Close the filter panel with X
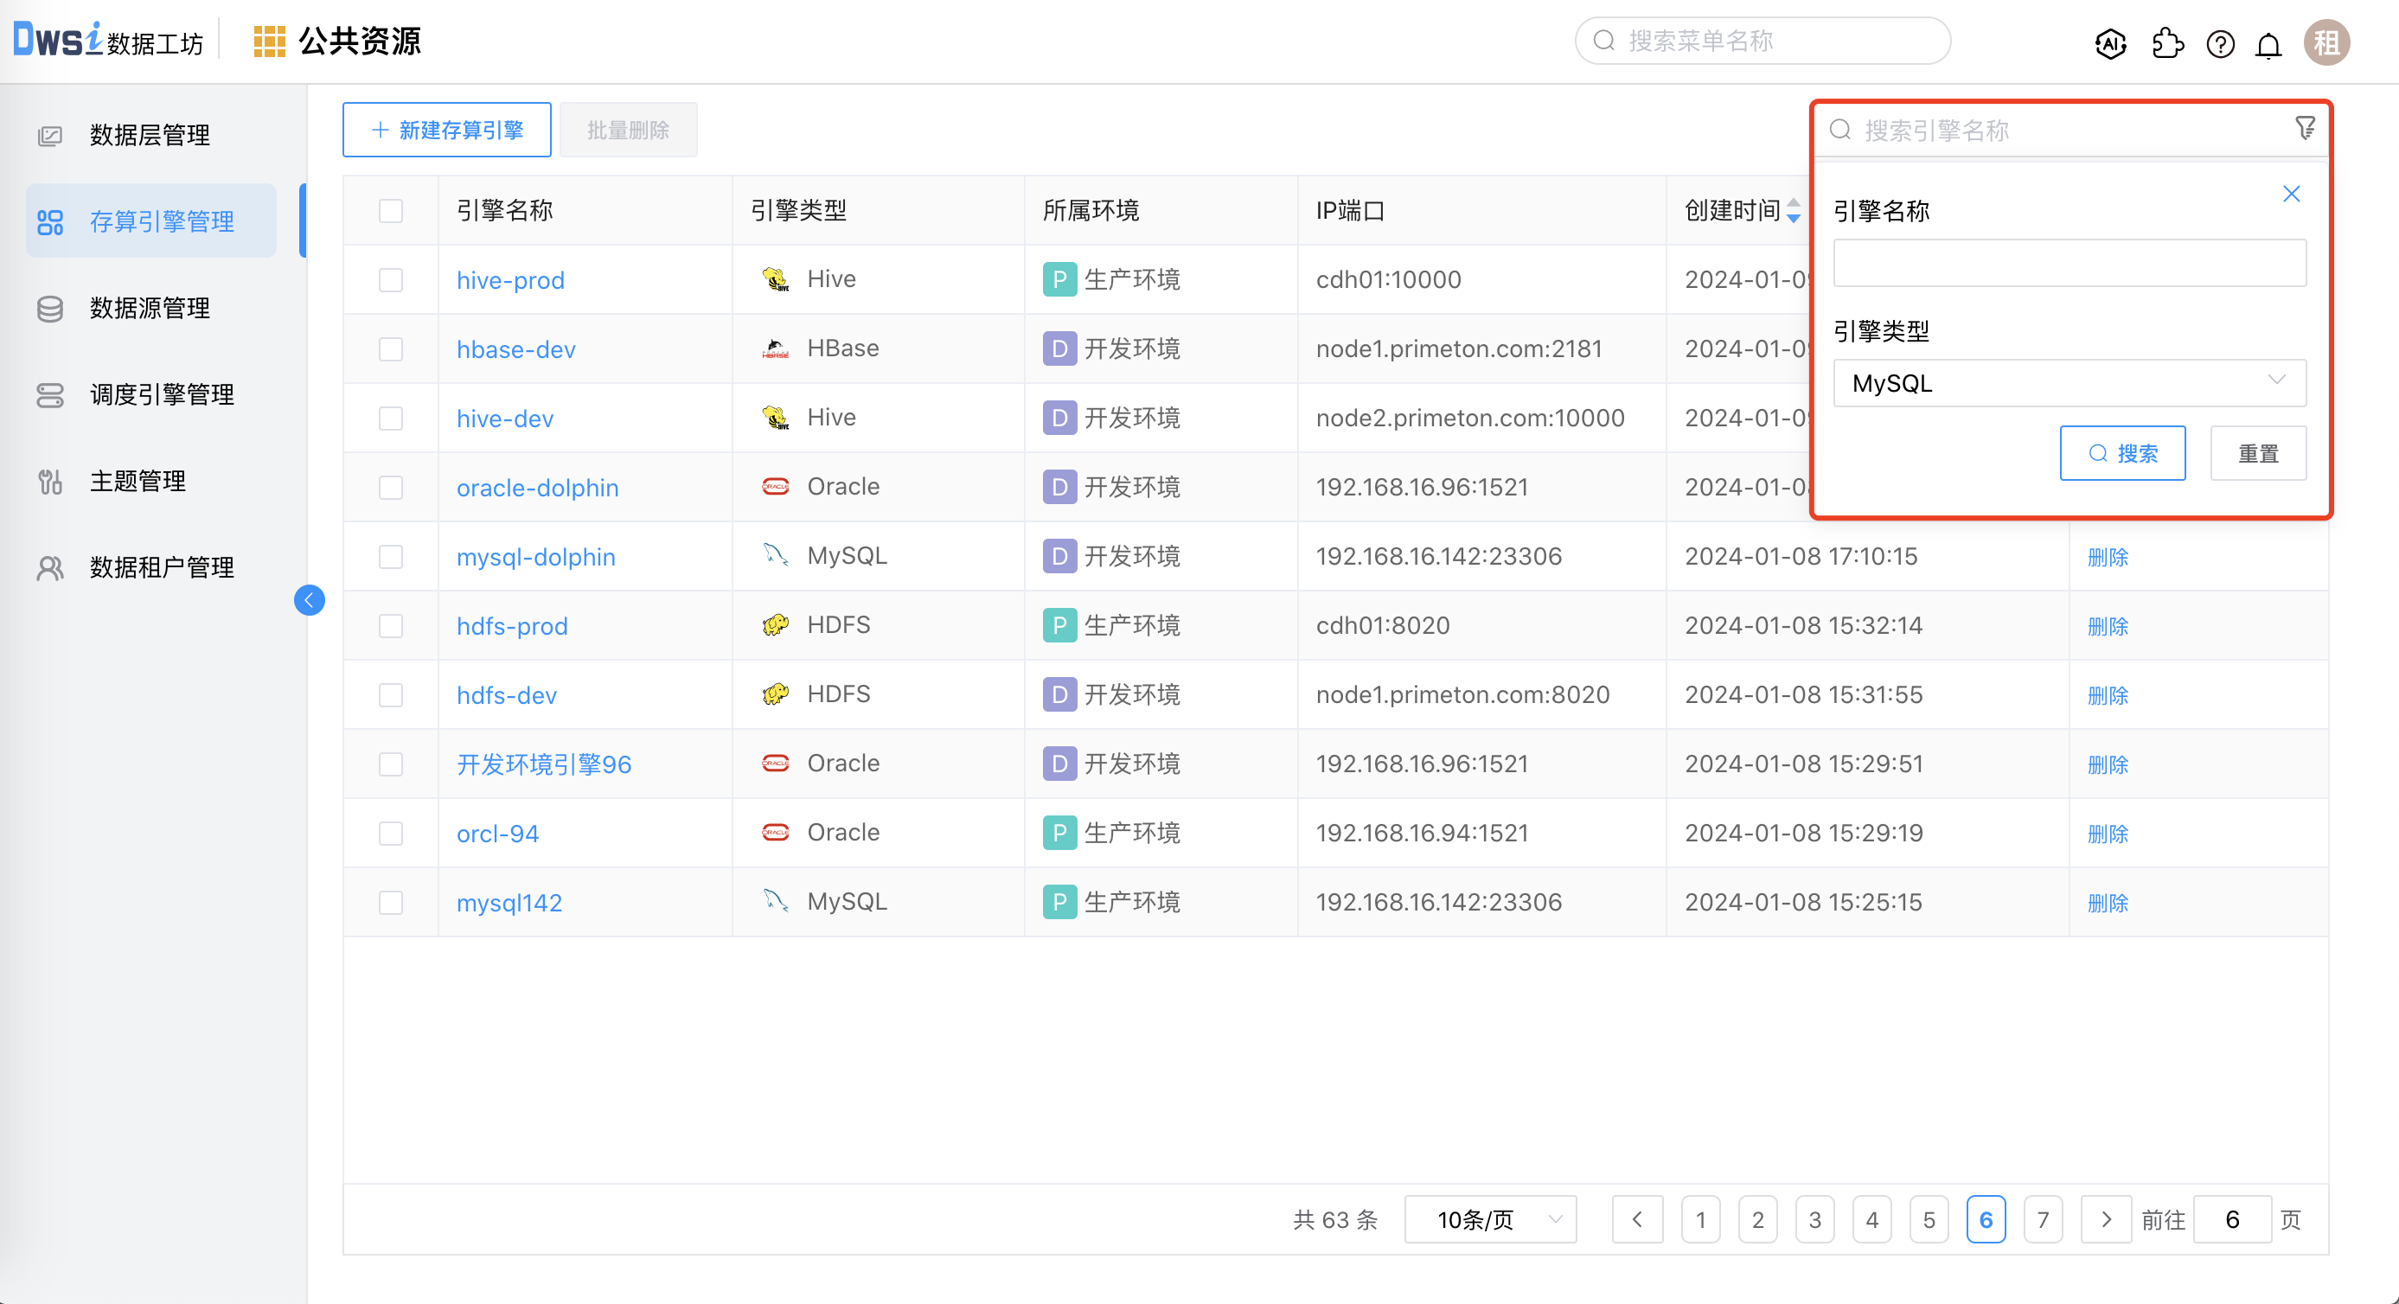Image resolution: width=2399 pixels, height=1304 pixels. tap(2291, 194)
